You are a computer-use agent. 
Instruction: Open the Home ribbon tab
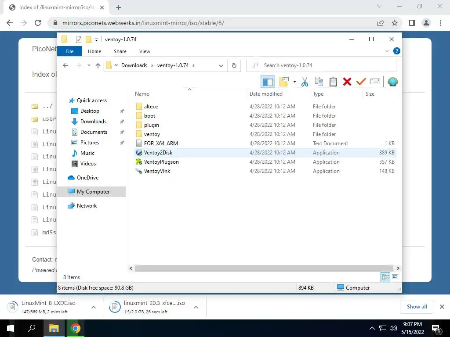pos(94,51)
